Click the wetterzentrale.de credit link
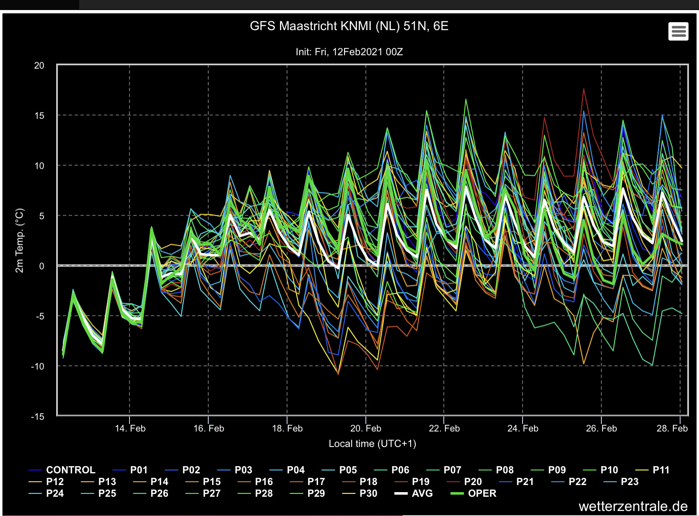The image size is (699, 516). (x=633, y=506)
